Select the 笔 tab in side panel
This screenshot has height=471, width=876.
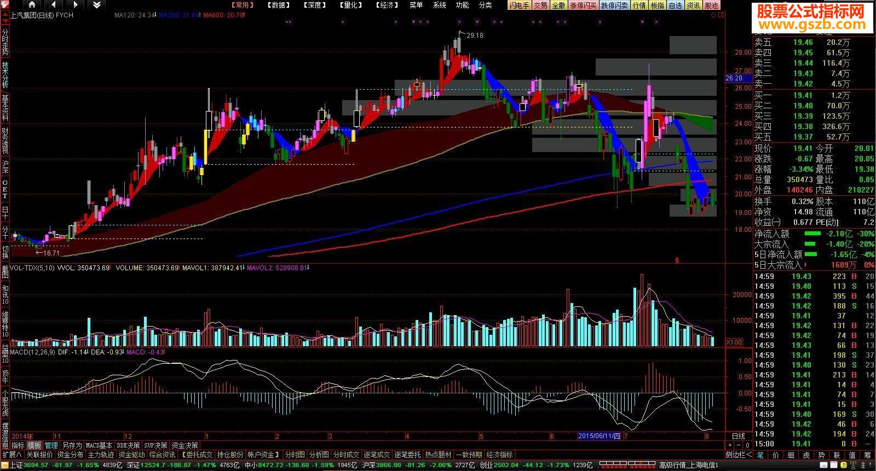pyautogui.click(x=760, y=455)
